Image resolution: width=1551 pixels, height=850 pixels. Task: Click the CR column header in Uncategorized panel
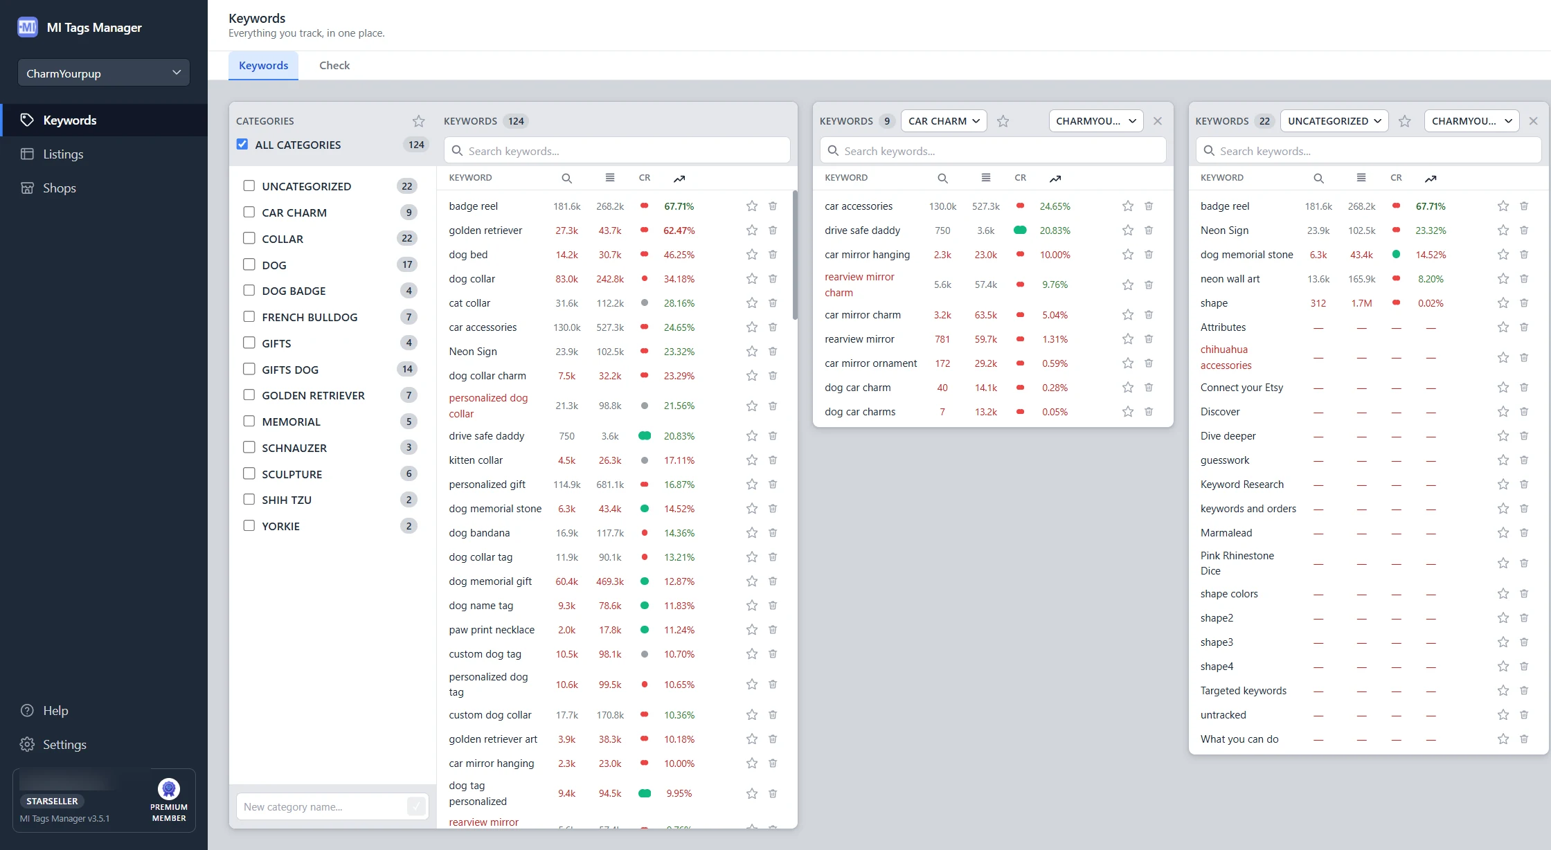tap(1396, 178)
